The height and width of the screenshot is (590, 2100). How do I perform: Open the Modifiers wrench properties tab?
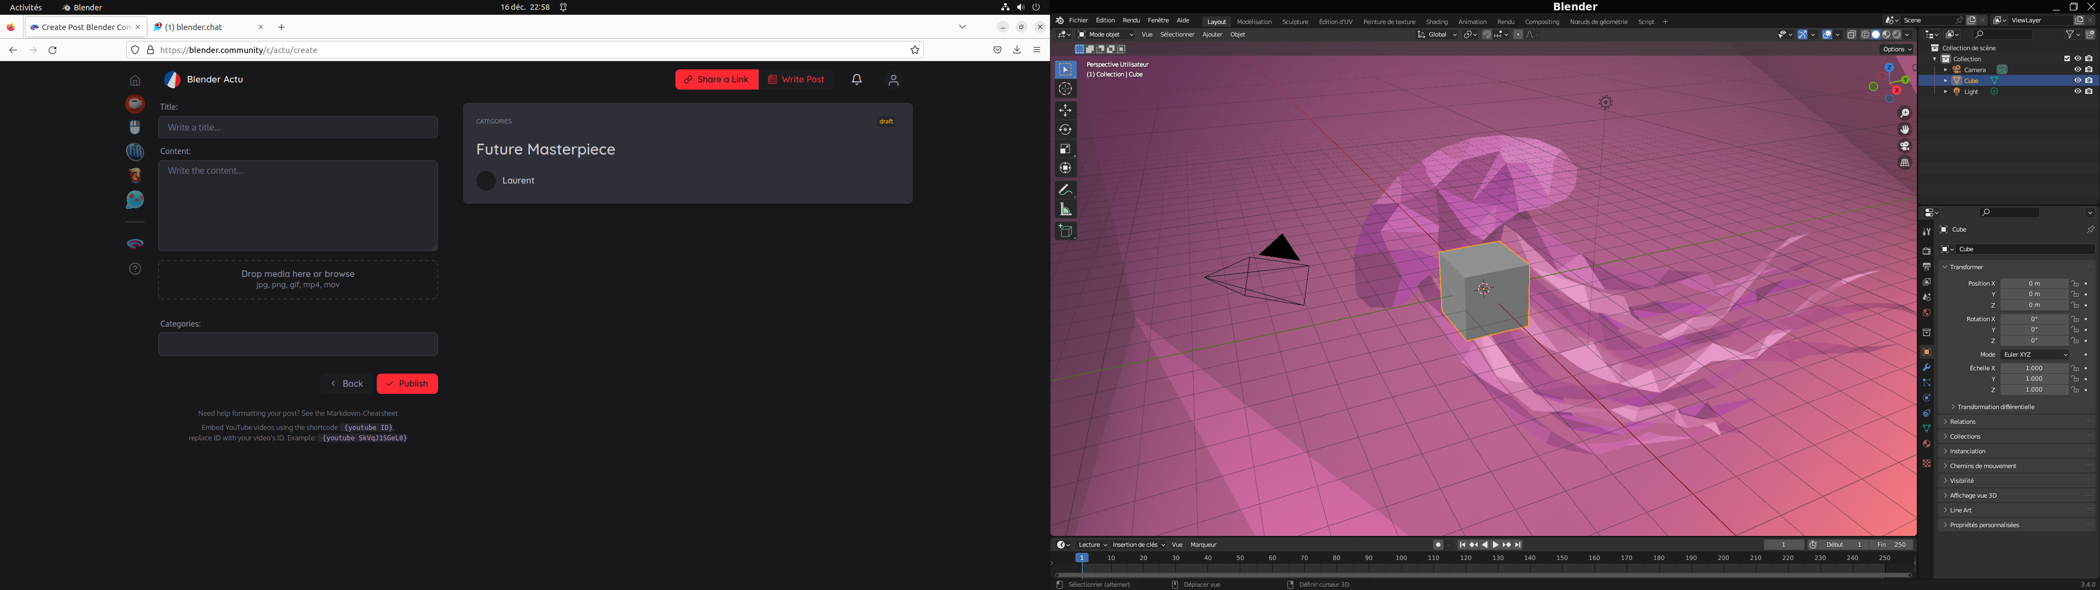[1926, 368]
